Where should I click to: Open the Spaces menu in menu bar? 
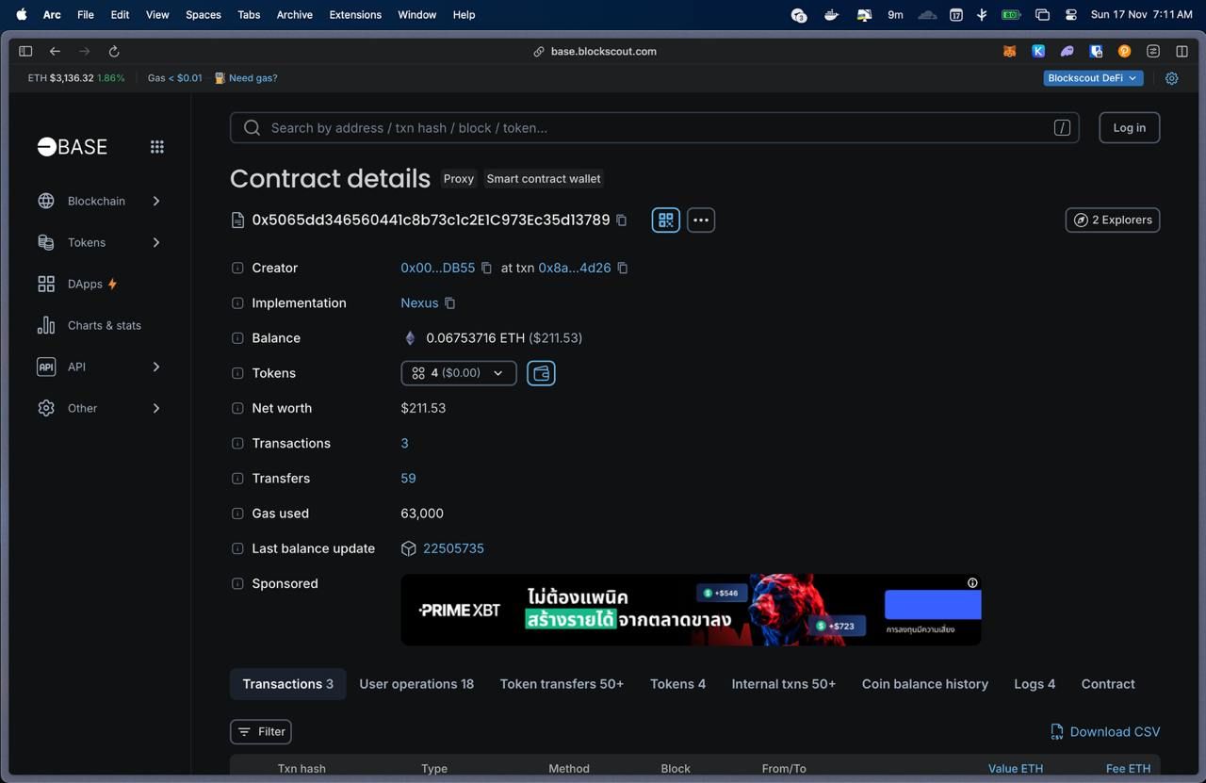coord(203,15)
